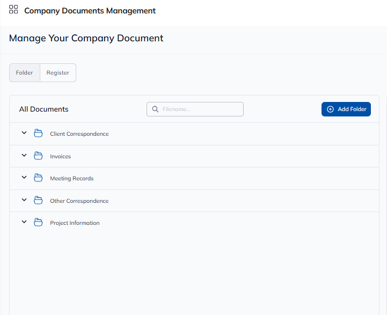The width and height of the screenshot is (387, 315).
Task: Click the grid icon beside Company Documents Management
Action: [x=13, y=10]
